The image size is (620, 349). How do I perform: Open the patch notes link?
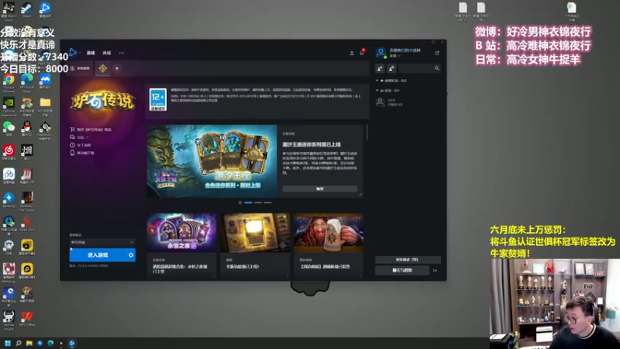81,145
